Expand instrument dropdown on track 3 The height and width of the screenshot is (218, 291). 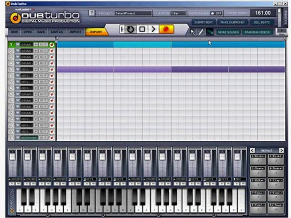point(18,57)
